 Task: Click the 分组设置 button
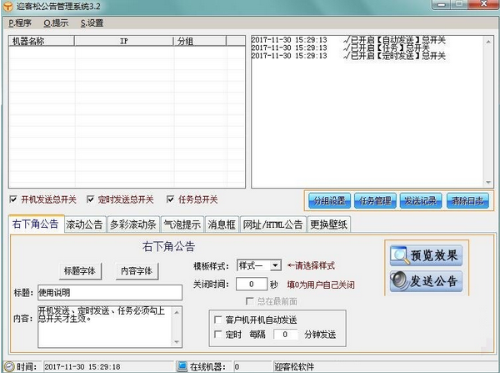coord(330,201)
